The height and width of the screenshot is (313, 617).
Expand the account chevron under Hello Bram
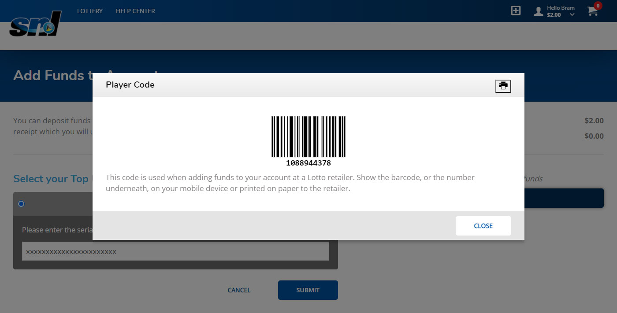pyautogui.click(x=572, y=15)
